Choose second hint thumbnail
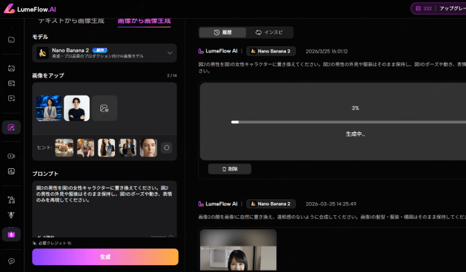The height and width of the screenshot is (272, 466). (86, 147)
